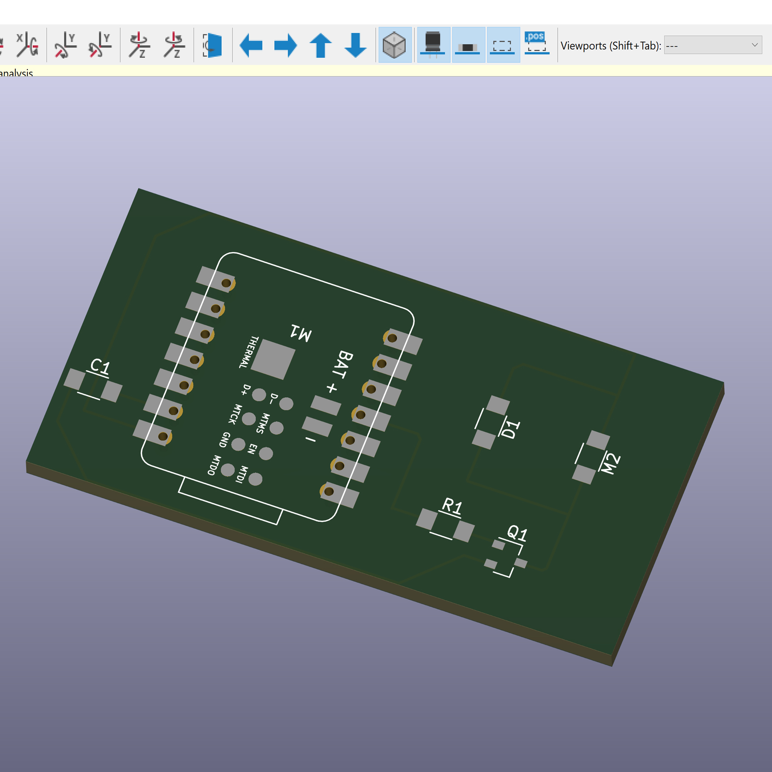Viewport: 772px width, 772px height.
Task: Click the EN test pad label
Action: 252,449
